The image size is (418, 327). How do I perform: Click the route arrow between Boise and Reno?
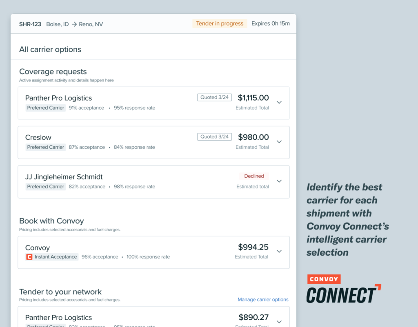(x=74, y=24)
